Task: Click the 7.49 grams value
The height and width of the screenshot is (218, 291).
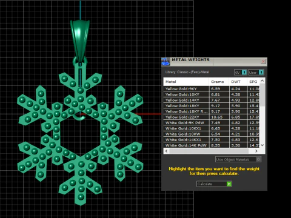Action: (x=216, y=123)
